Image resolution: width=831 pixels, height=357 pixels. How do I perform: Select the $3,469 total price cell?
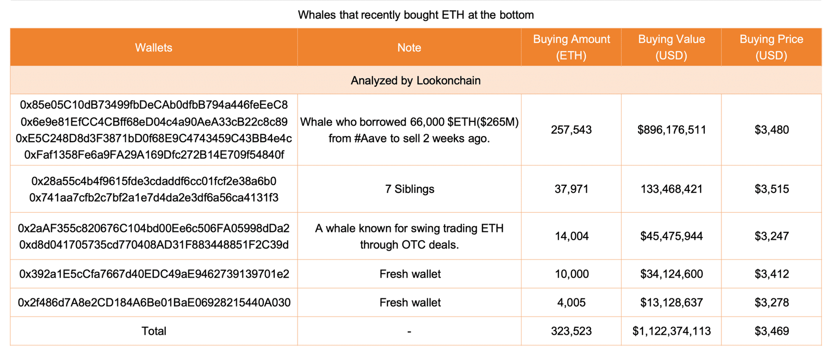click(x=771, y=331)
